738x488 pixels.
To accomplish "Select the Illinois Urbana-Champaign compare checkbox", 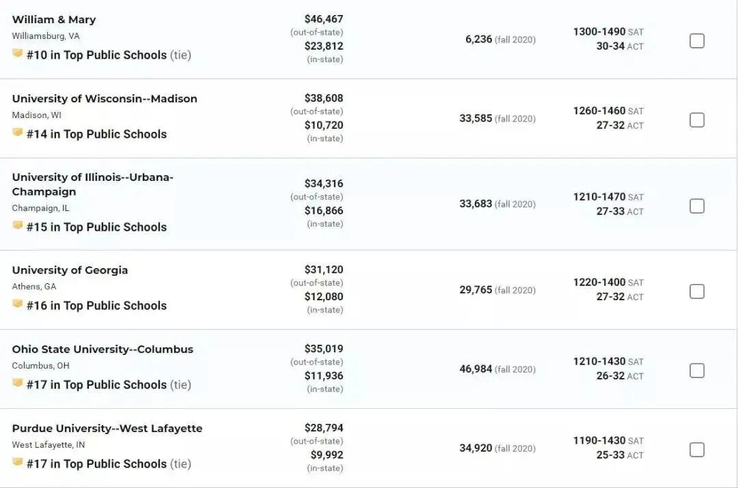I will coord(696,205).
